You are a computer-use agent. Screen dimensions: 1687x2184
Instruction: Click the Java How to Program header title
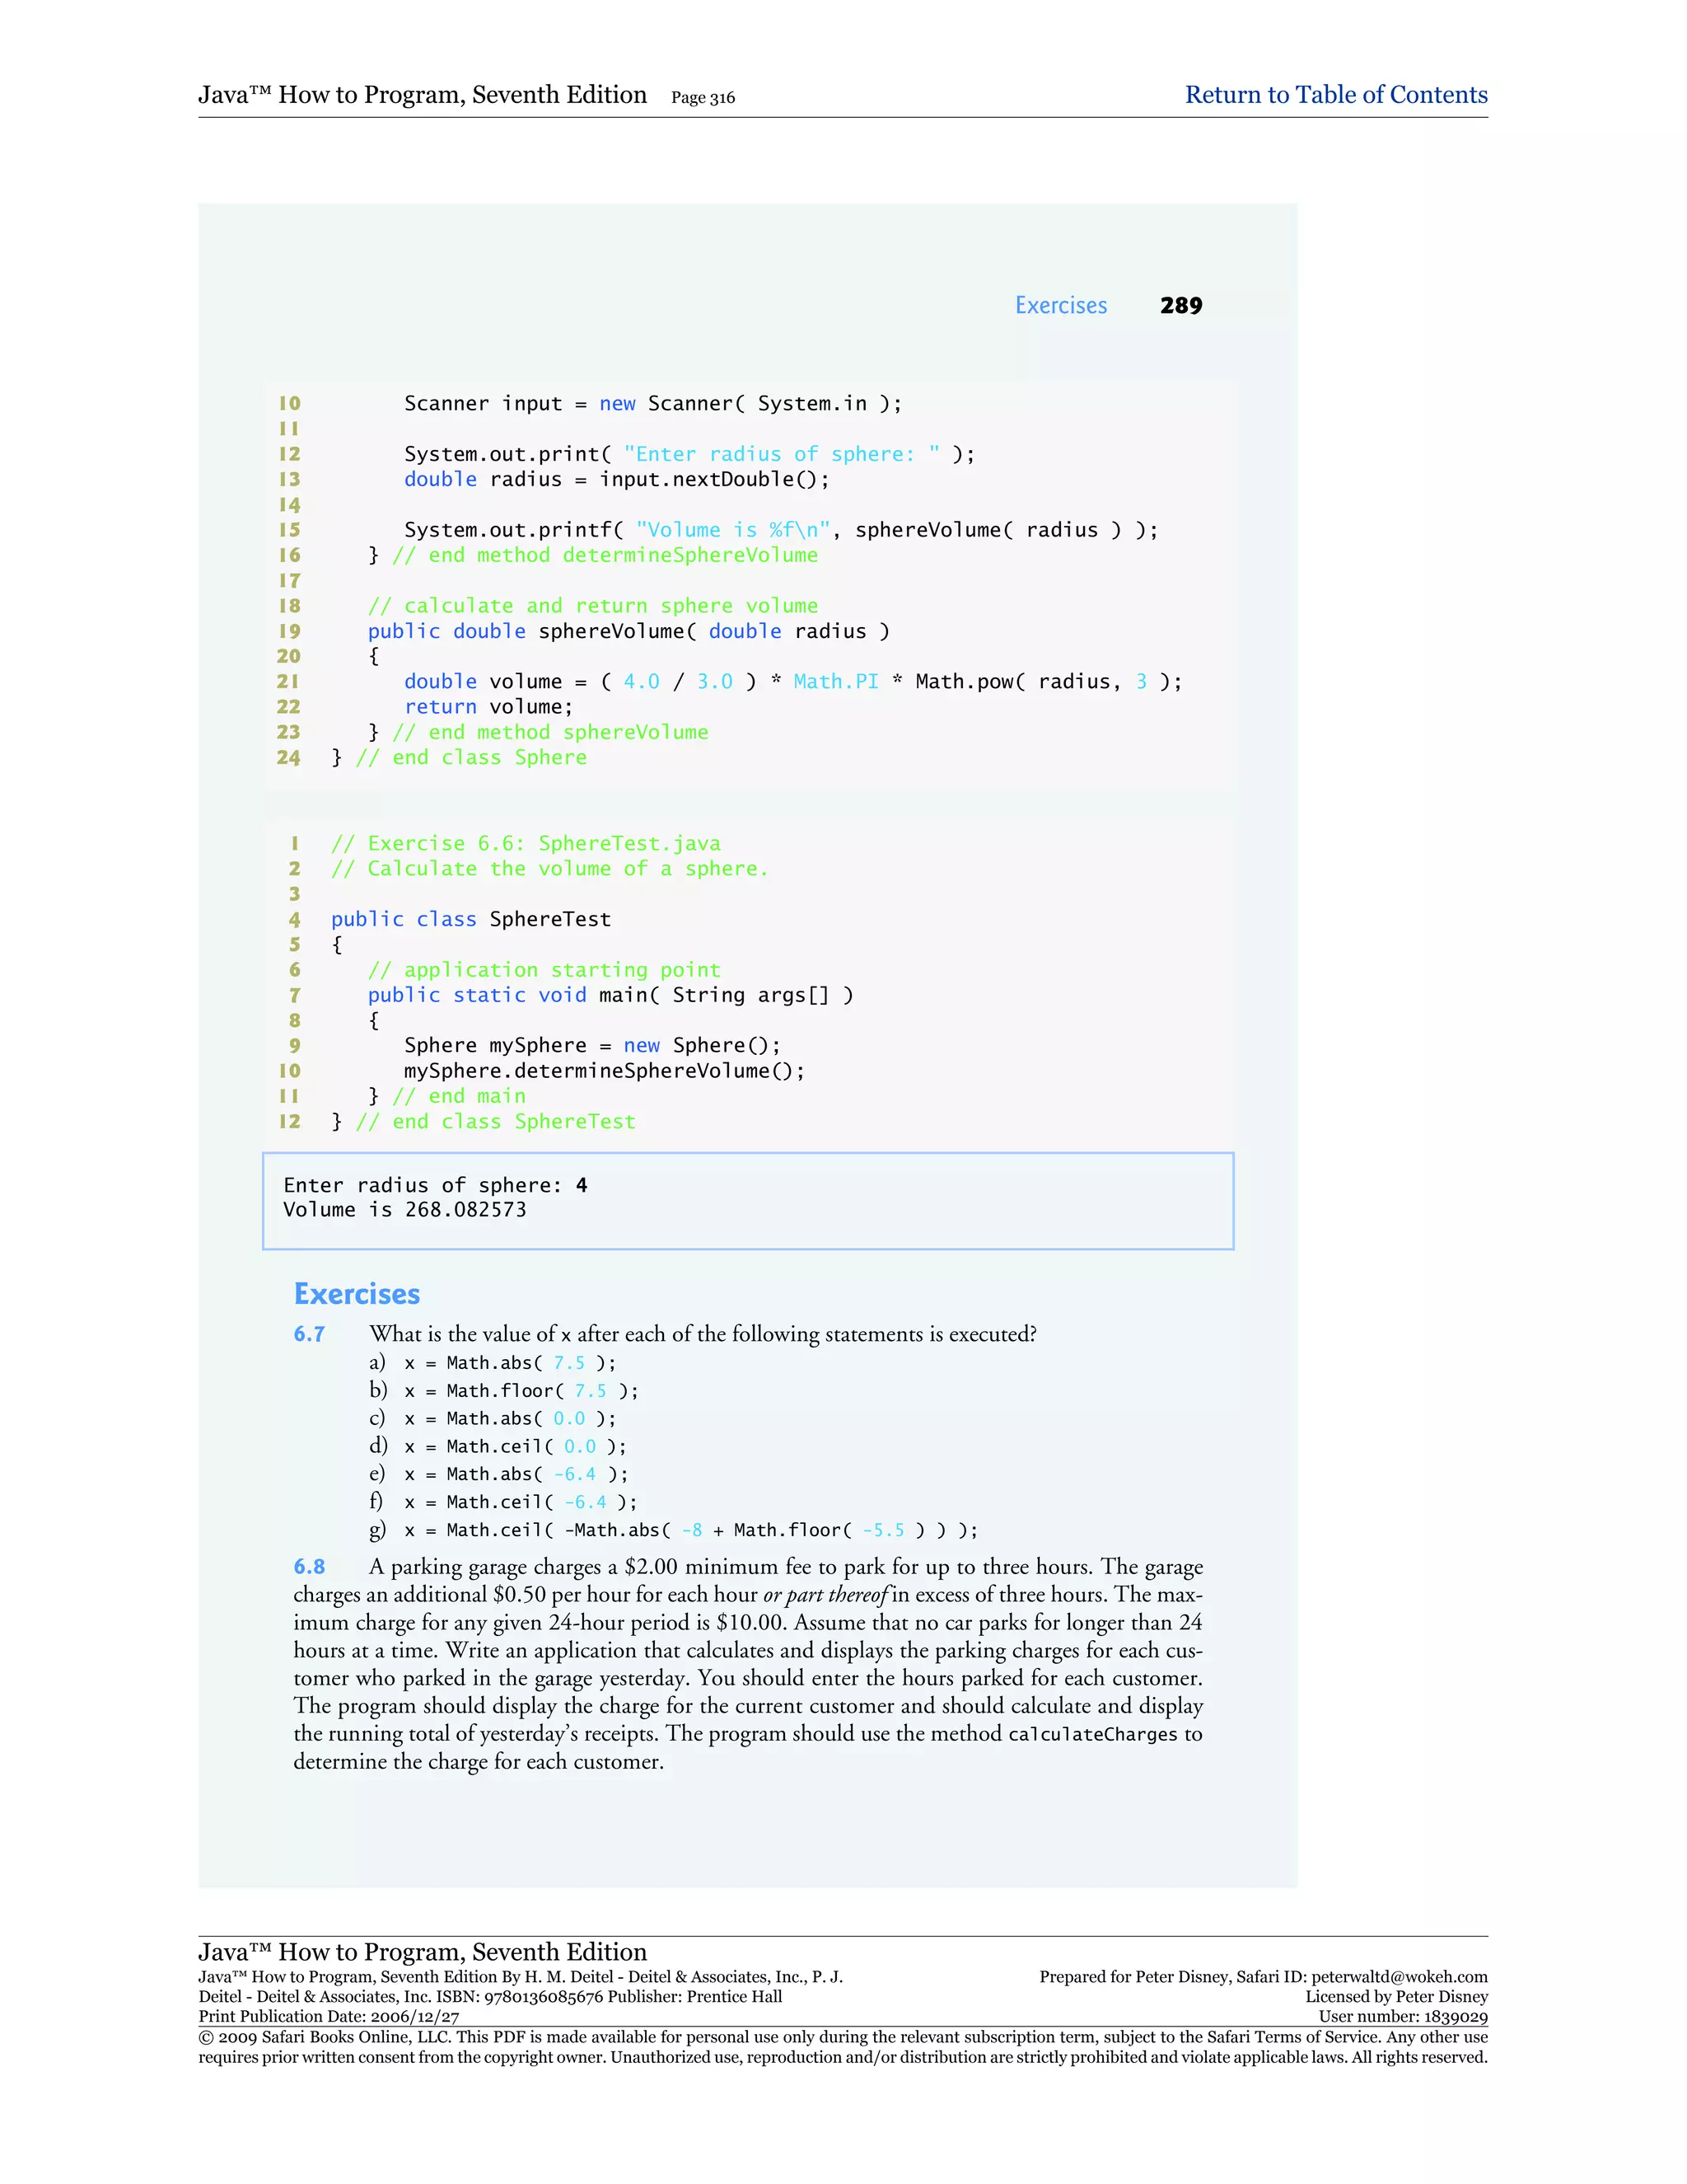(422, 95)
